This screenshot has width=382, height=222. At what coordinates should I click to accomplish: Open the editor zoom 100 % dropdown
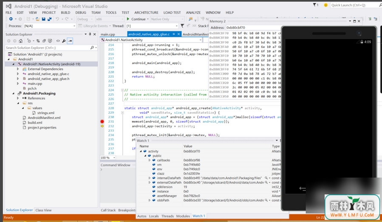tap(114, 158)
